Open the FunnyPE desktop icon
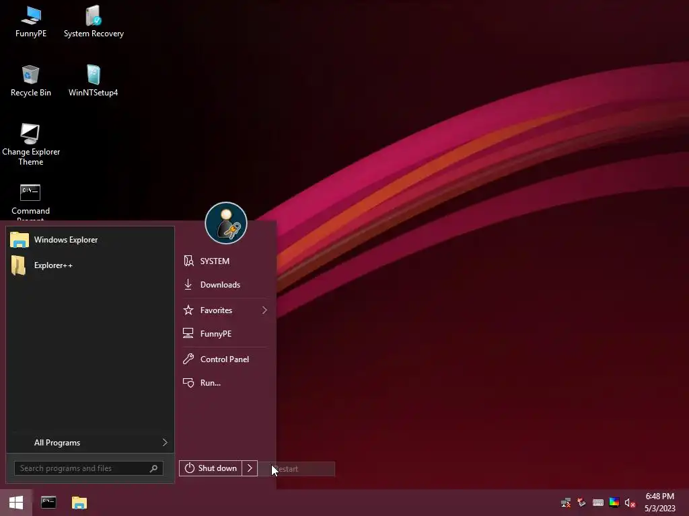 tap(31, 22)
